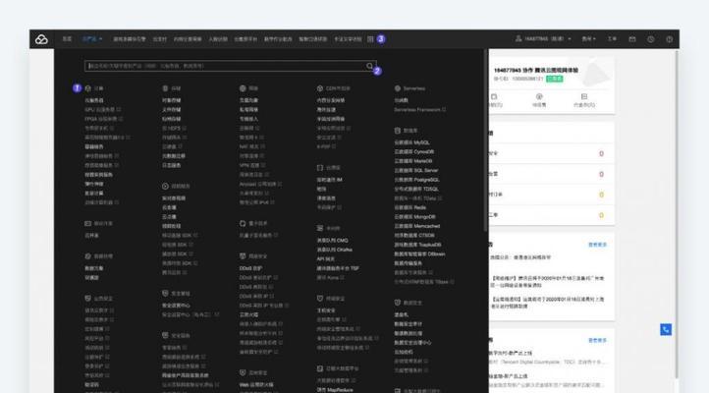The width and height of the screenshot is (709, 393).
Task: Open the cloud database MySQL entry
Action: 411,142
